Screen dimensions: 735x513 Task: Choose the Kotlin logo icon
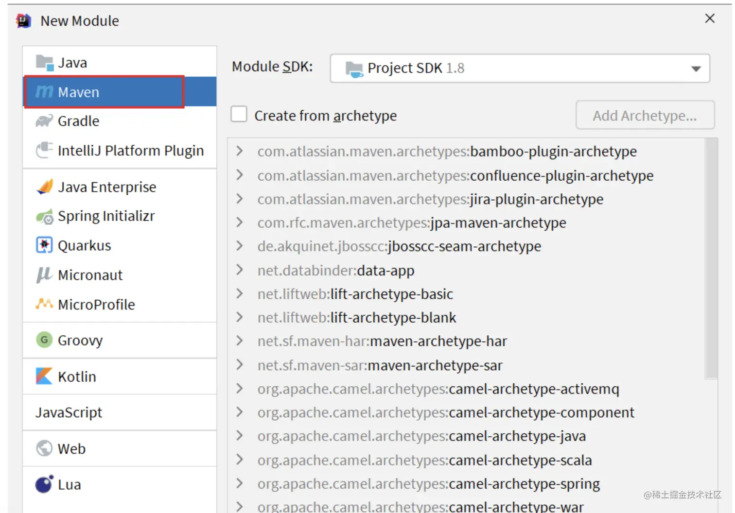pos(44,376)
